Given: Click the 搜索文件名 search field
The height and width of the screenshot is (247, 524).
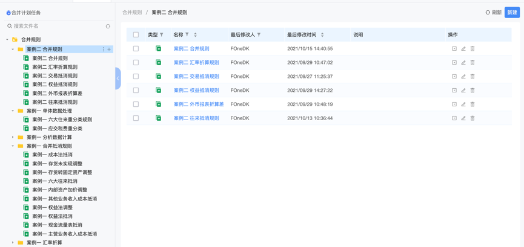Looking at the screenshot, I should coord(55,26).
